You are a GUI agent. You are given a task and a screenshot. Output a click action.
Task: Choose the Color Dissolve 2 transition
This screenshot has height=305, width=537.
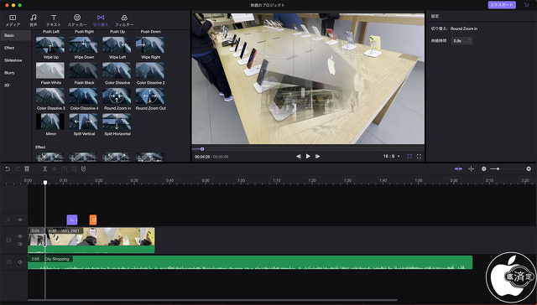[x=150, y=70]
